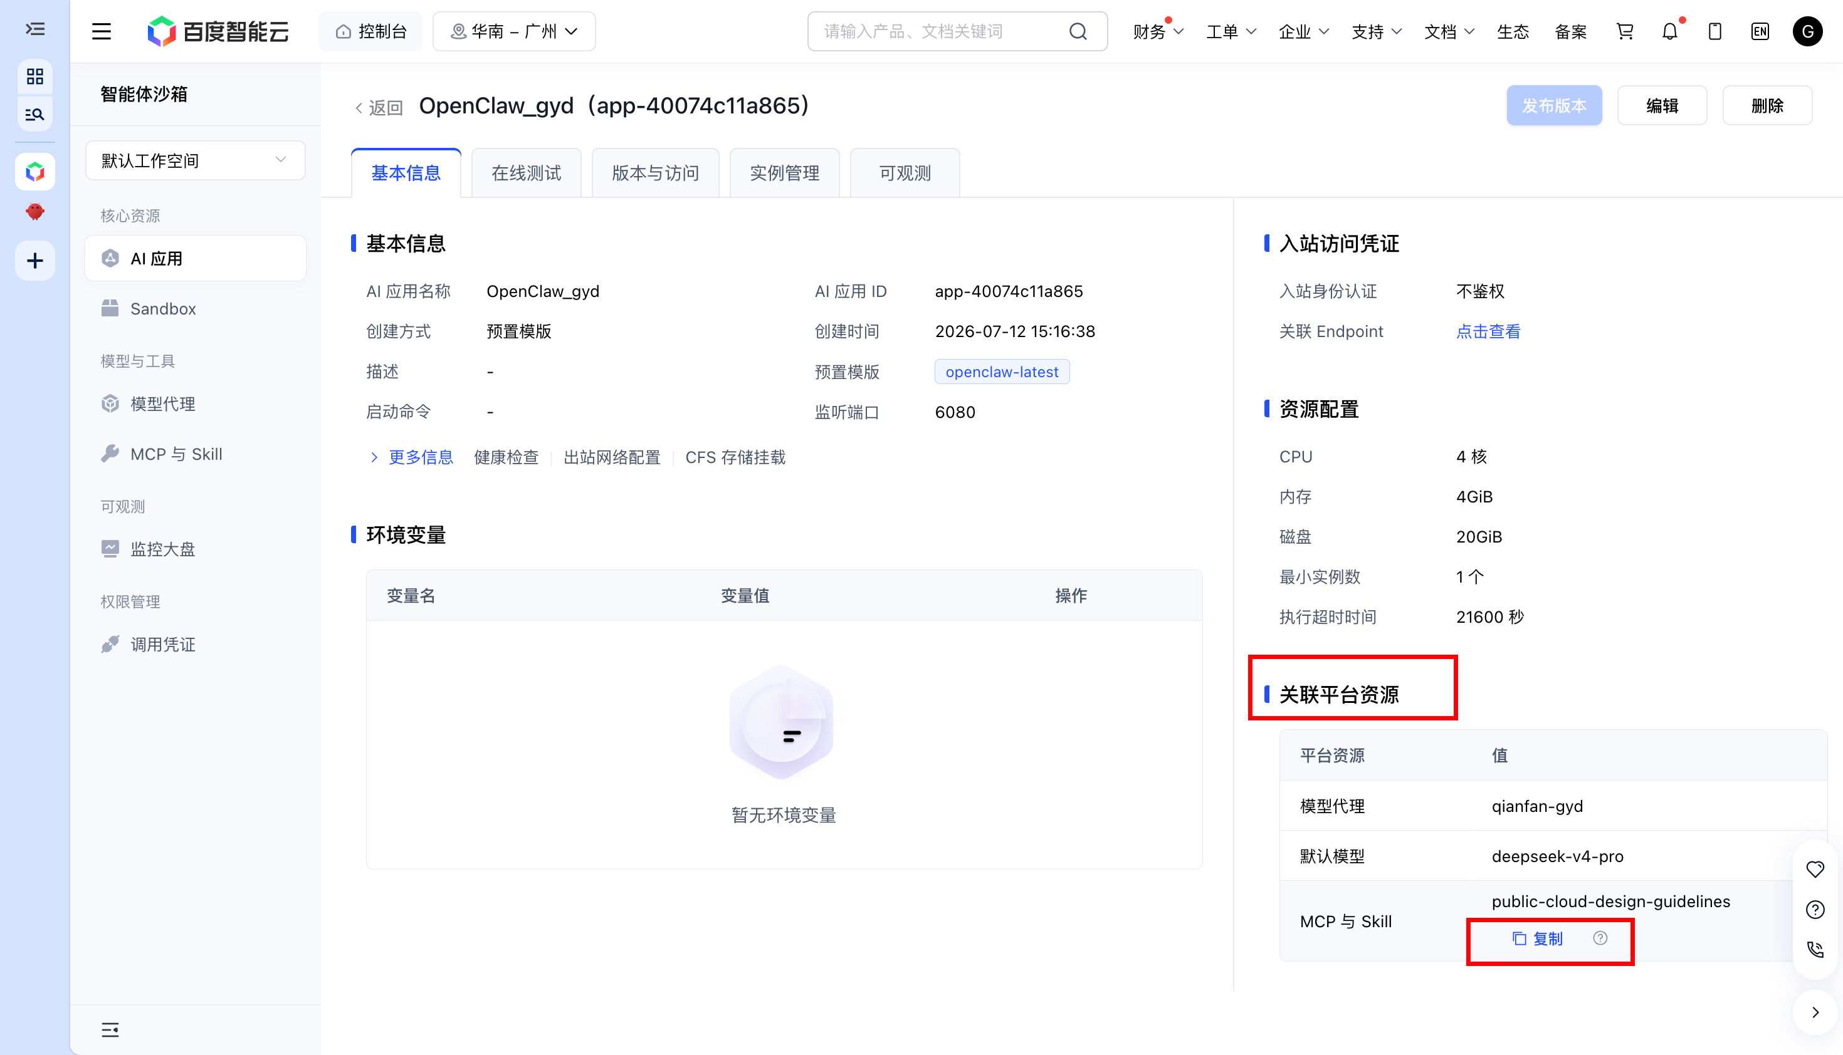The width and height of the screenshot is (1843, 1055).
Task: Open the notification bell
Action: click(1670, 31)
